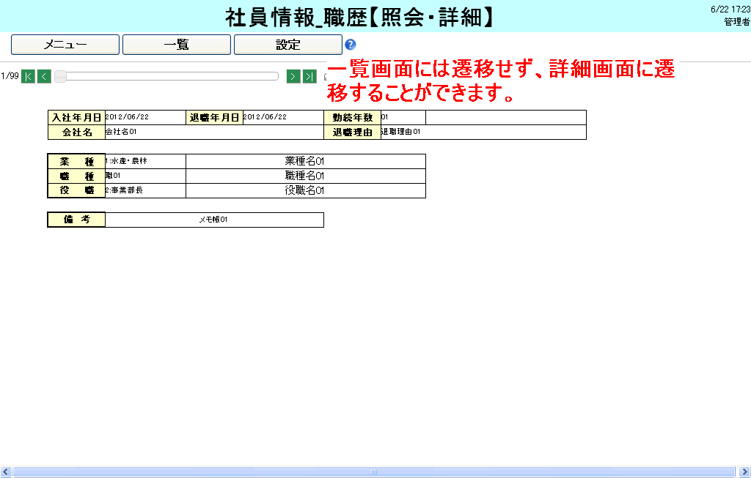Viewport: 751px width, 478px height.
Task: Click the 業種 value 1:水産・農林
Action: coord(145,161)
